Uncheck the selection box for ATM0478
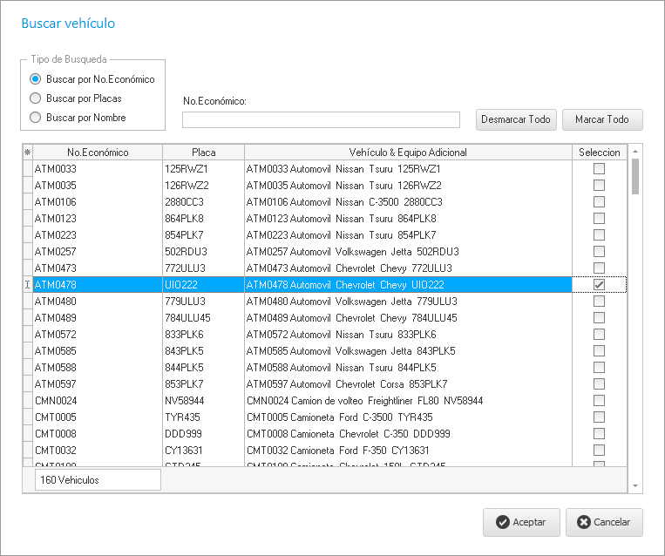Screen dimensions: 665x556 599,285
